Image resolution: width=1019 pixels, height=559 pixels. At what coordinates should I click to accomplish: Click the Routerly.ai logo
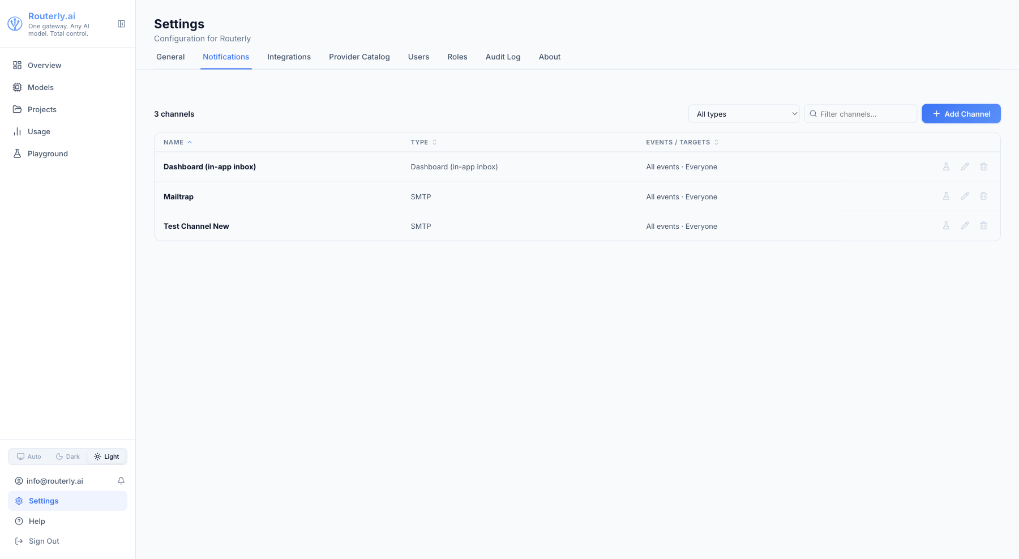tap(15, 24)
